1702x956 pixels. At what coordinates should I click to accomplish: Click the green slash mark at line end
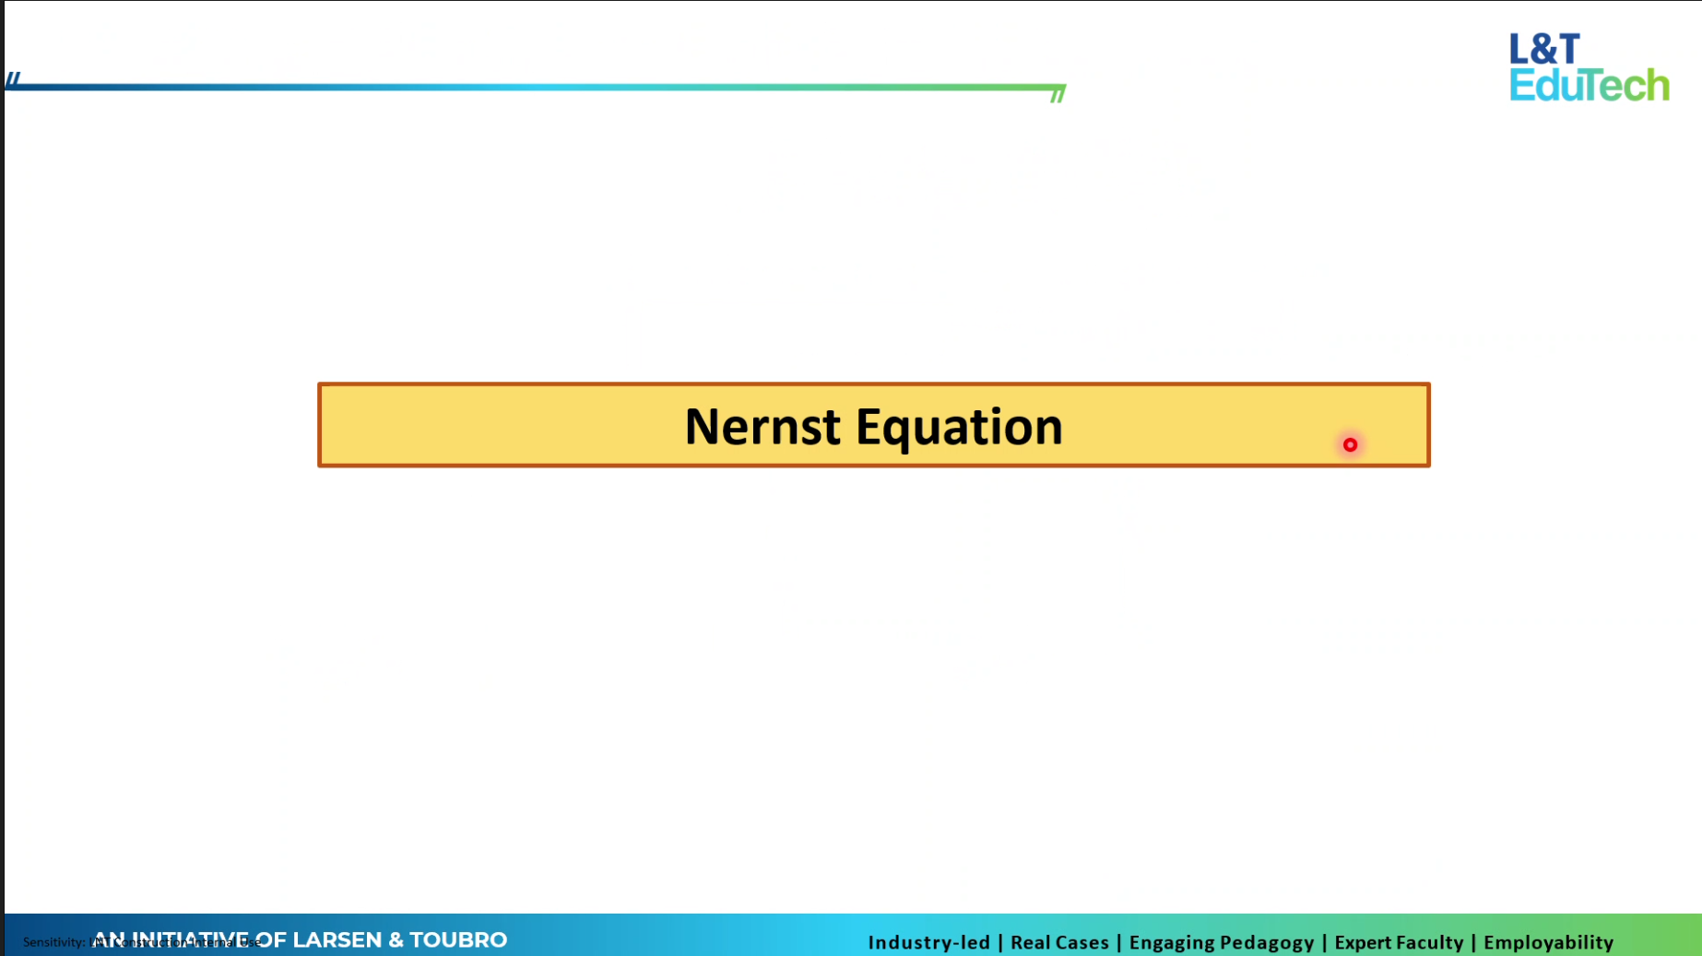click(x=1058, y=94)
